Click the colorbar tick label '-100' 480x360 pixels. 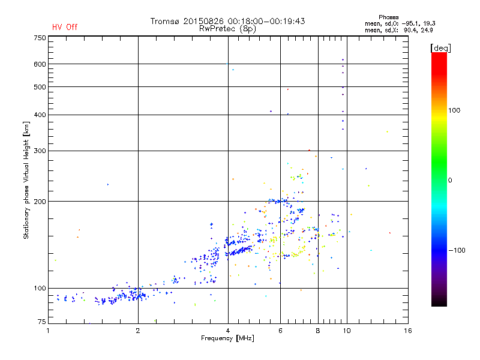click(x=457, y=250)
